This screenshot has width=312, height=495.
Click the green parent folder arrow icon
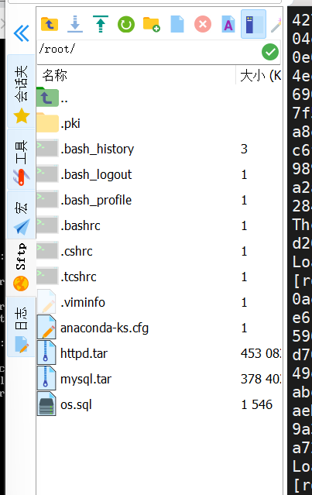click(x=47, y=98)
